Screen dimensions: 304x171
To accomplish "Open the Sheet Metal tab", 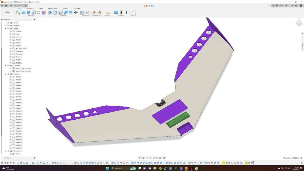I will pos(53,9).
